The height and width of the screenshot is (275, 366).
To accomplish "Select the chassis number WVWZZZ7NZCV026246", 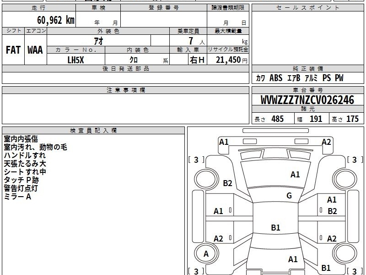I will click(x=307, y=100).
